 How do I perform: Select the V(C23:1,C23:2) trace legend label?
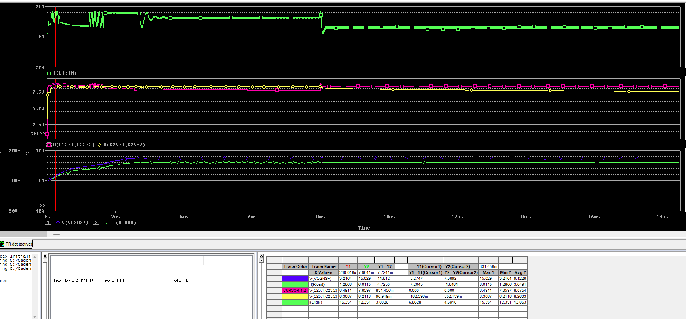(x=74, y=145)
